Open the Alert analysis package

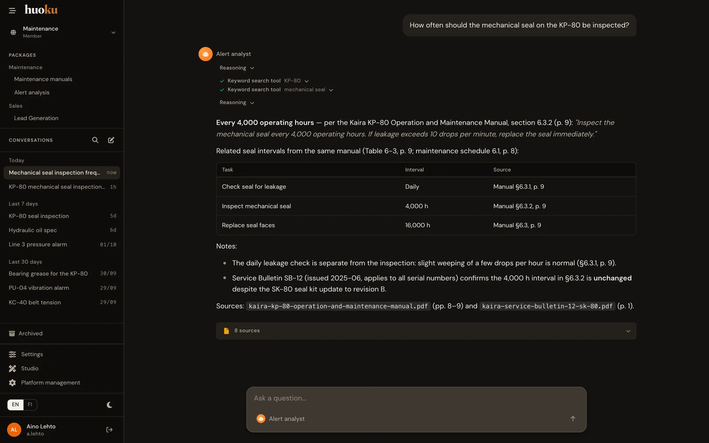[x=32, y=93]
